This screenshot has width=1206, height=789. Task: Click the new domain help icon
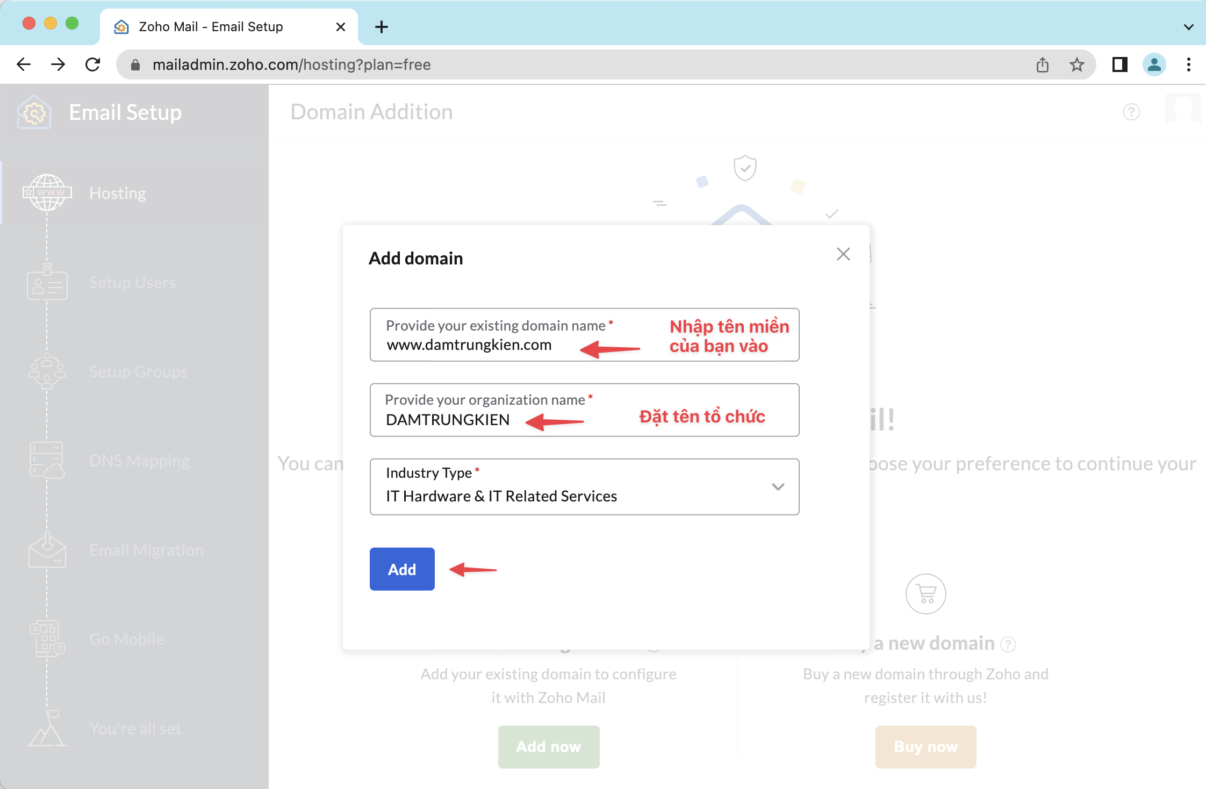click(1008, 644)
